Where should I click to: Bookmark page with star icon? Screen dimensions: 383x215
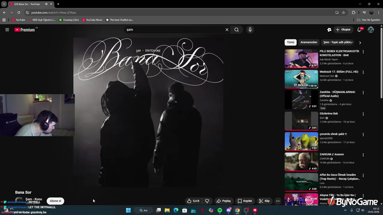344,13
